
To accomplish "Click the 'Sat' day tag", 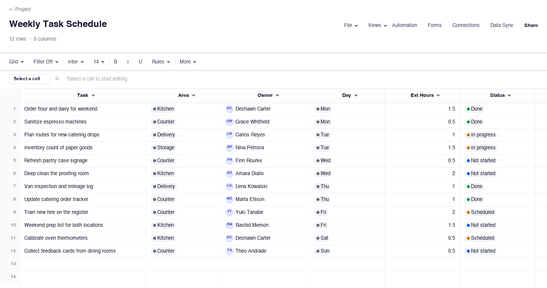I will (322, 238).
